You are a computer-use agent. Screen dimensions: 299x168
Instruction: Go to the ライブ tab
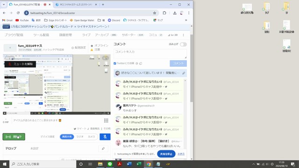86,35
